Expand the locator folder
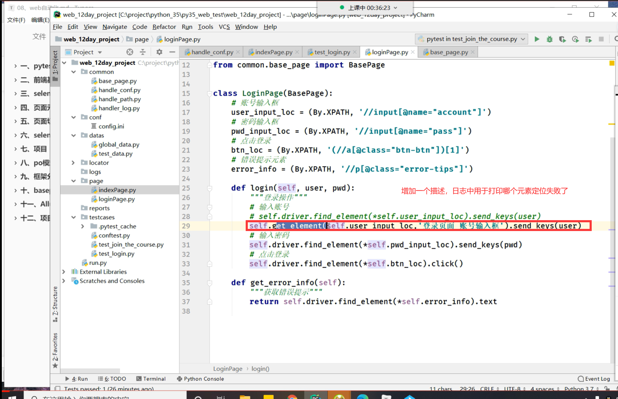The image size is (618, 399). click(73, 163)
